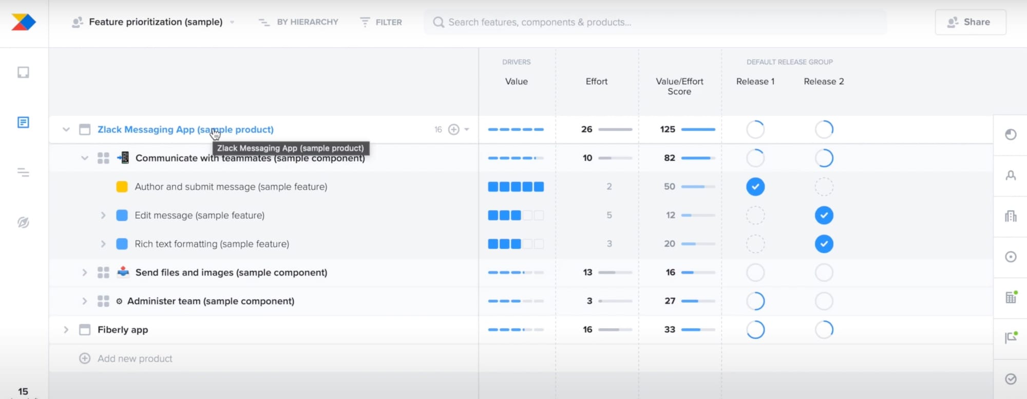Image resolution: width=1027 pixels, height=399 pixels.
Task: Click Add new product
Action: click(135, 358)
